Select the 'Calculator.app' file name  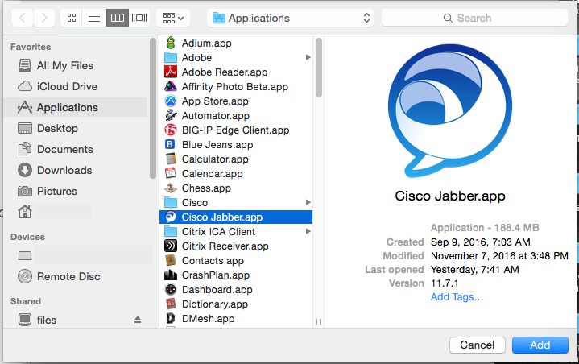tap(215, 159)
